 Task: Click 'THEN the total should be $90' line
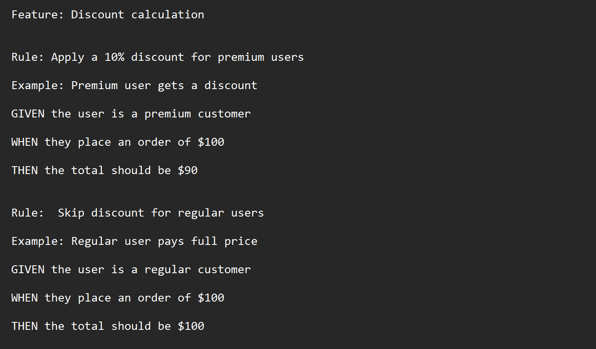(x=104, y=170)
